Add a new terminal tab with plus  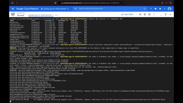[x=56, y=15]
